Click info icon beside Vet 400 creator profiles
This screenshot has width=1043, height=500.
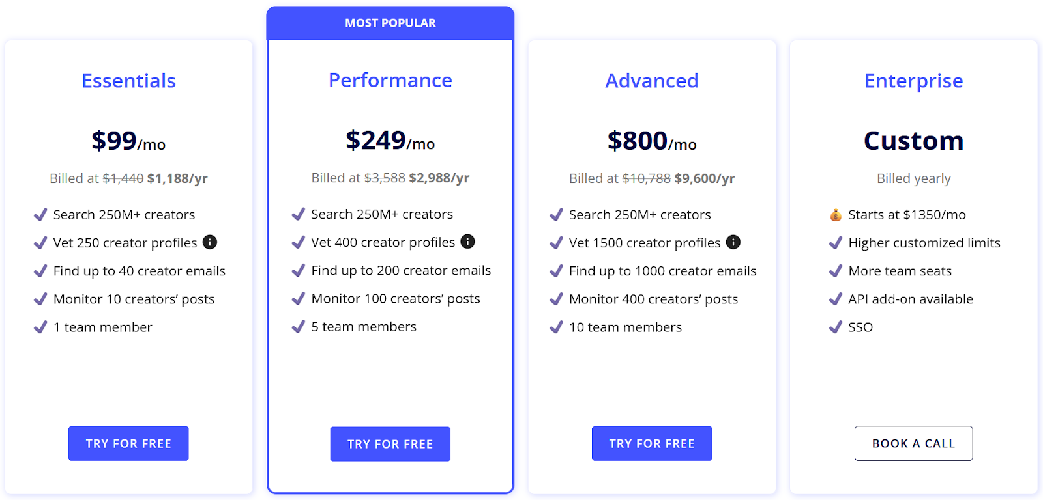pyautogui.click(x=468, y=242)
